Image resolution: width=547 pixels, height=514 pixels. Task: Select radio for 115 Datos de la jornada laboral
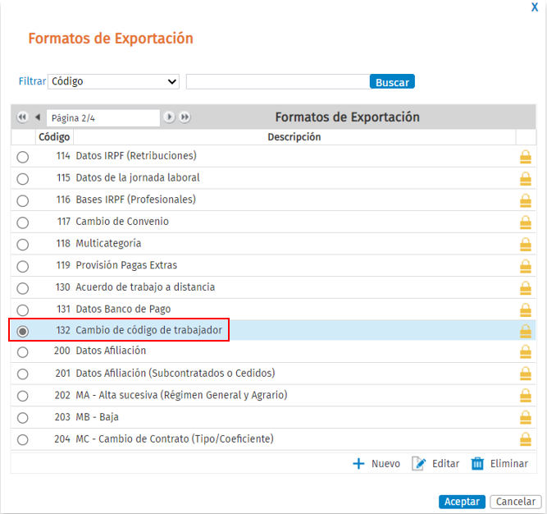(23, 179)
